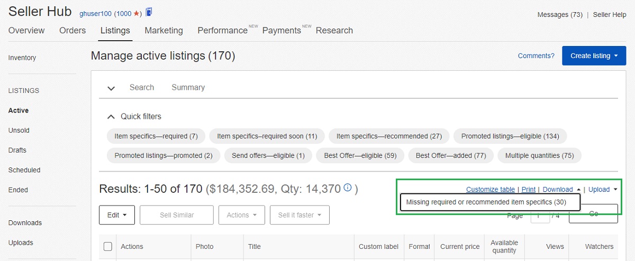Toggle the select-all listings checkbox
Screen dimensions: 635x261
pyautogui.click(x=108, y=246)
